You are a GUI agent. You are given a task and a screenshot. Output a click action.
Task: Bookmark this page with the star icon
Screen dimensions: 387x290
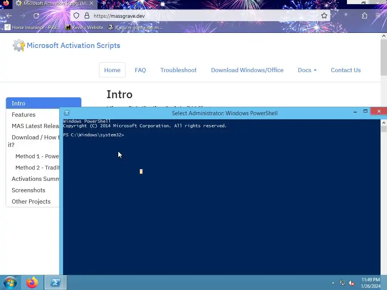click(x=324, y=16)
